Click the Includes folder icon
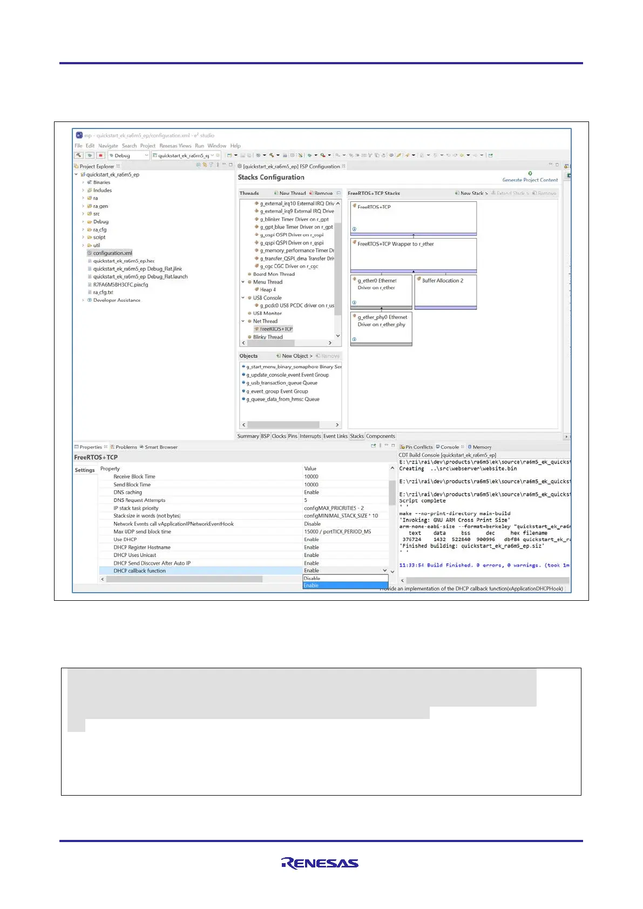 (x=90, y=191)
